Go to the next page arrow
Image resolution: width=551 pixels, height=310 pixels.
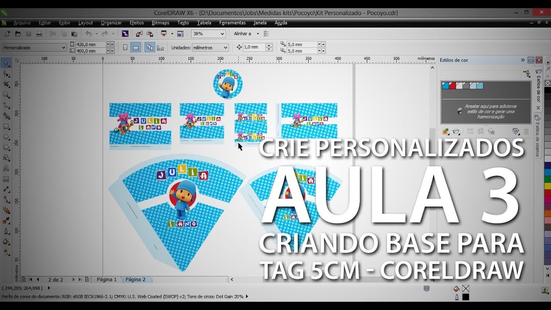click(x=74, y=279)
